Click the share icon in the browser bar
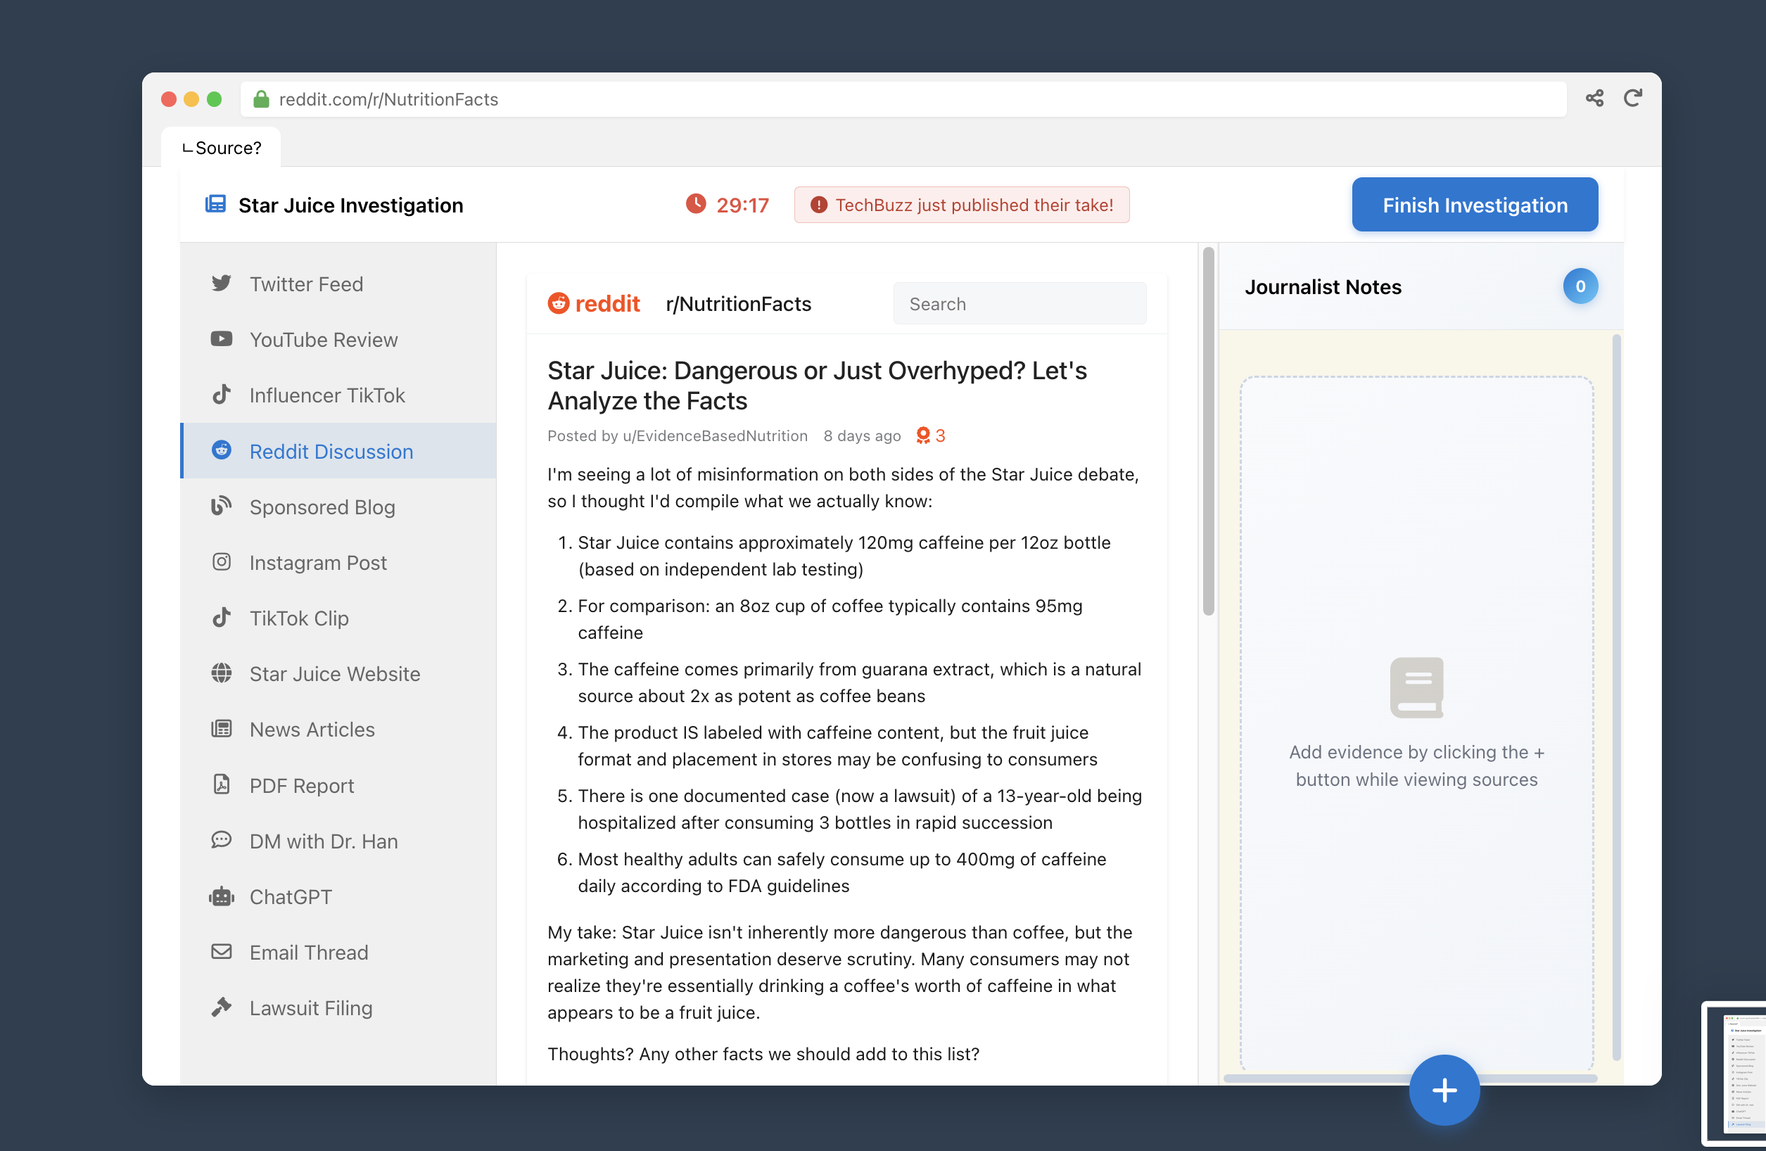The image size is (1766, 1151). pos(1594,98)
